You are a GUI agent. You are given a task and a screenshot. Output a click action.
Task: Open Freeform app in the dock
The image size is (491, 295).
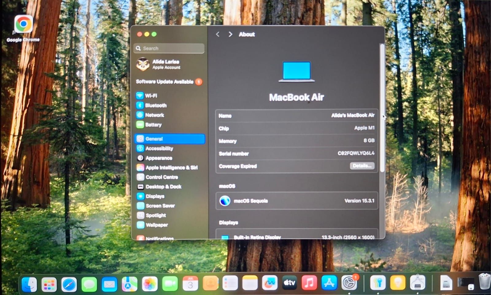(270, 283)
